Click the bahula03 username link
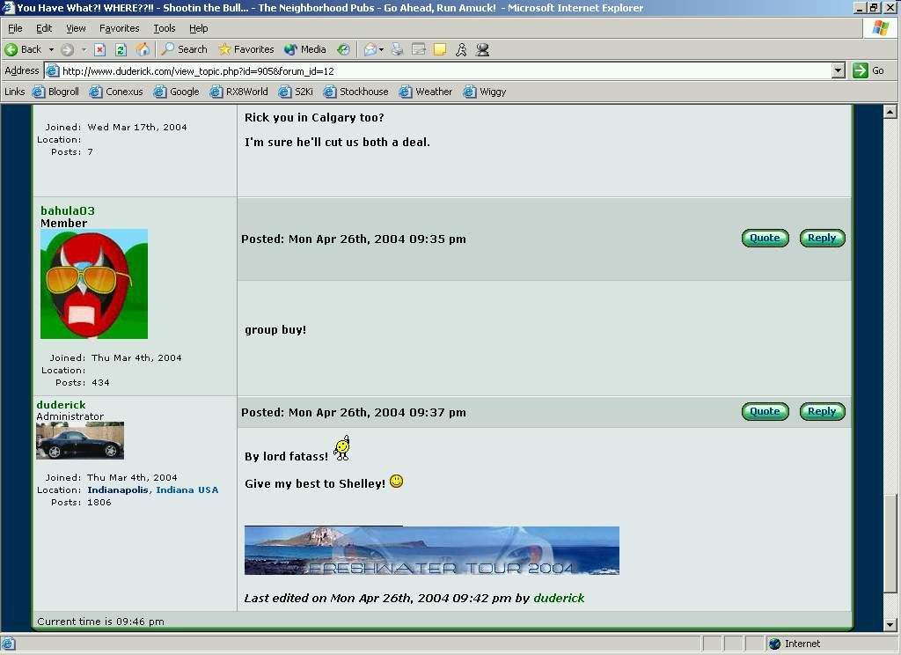901x655 pixels. (x=67, y=210)
